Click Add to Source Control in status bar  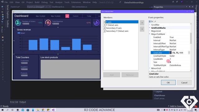pyautogui.click(x=178, y=106)
